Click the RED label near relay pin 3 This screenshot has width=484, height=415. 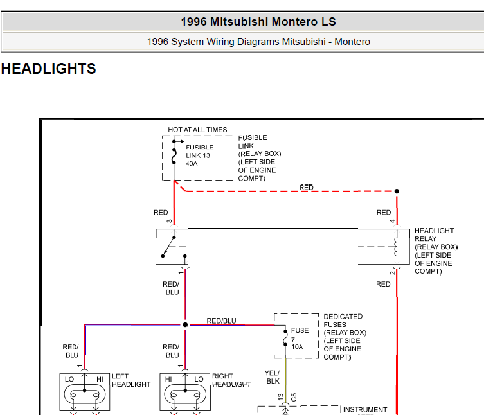click(161, 213)
